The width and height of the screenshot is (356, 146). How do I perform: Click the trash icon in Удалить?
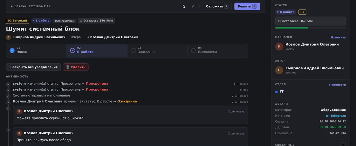click(x=68, y=67)
